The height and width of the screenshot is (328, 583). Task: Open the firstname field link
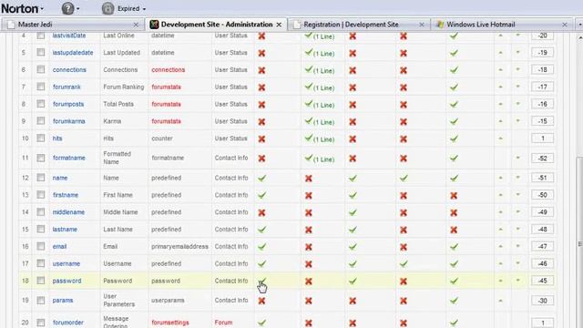pyautogui.click(x=66, y=195)
